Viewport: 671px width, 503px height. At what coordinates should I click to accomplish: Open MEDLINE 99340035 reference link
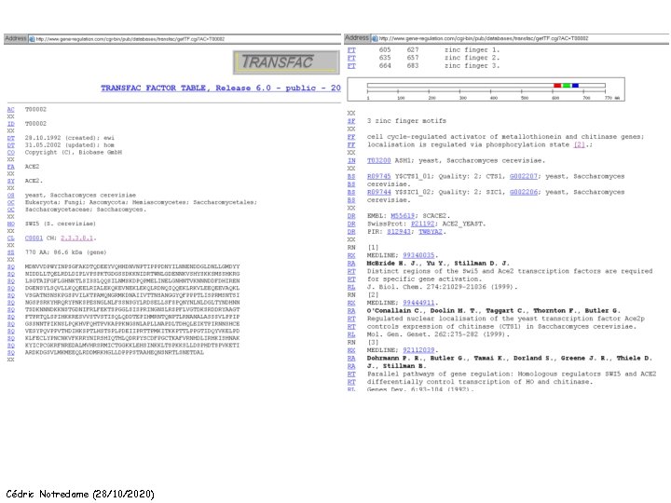pyautogui.click(x=418, y=255)
